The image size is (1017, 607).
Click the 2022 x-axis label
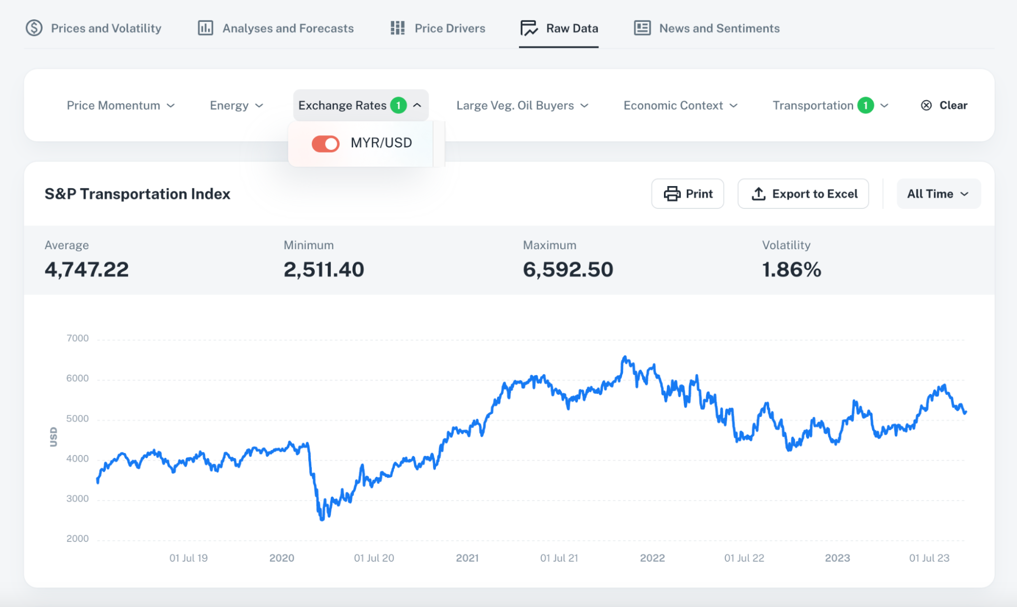[x=652, y=558]
